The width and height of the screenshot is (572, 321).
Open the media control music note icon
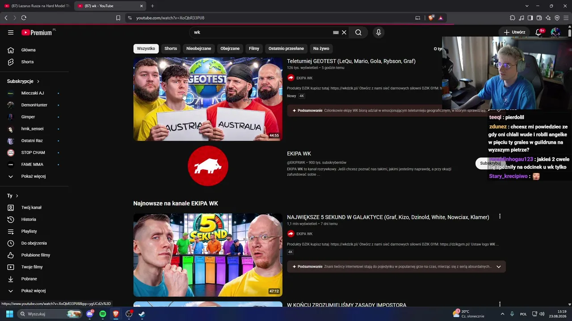pos(522,18)
